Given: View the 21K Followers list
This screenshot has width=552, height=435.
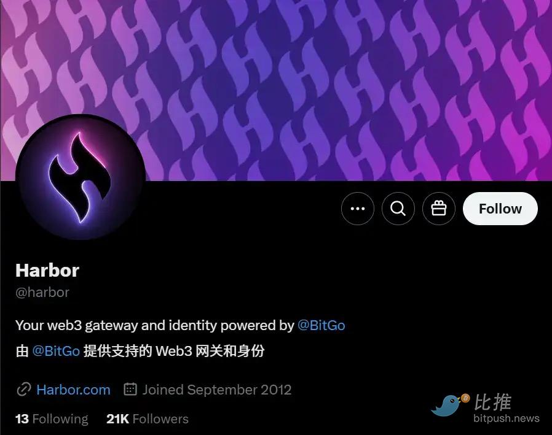Looking at the screenshot, I should [x=147, y=419].
